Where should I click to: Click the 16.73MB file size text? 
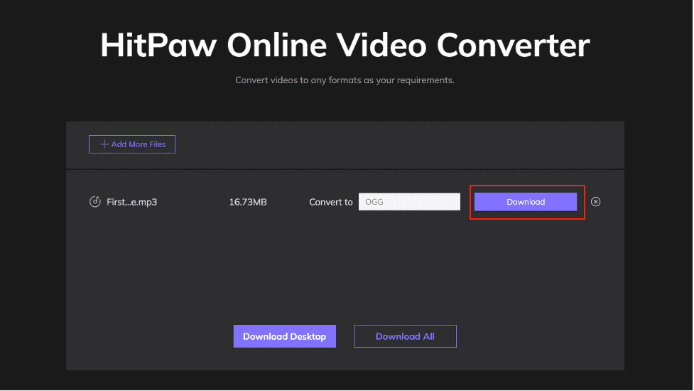(248, 202)
